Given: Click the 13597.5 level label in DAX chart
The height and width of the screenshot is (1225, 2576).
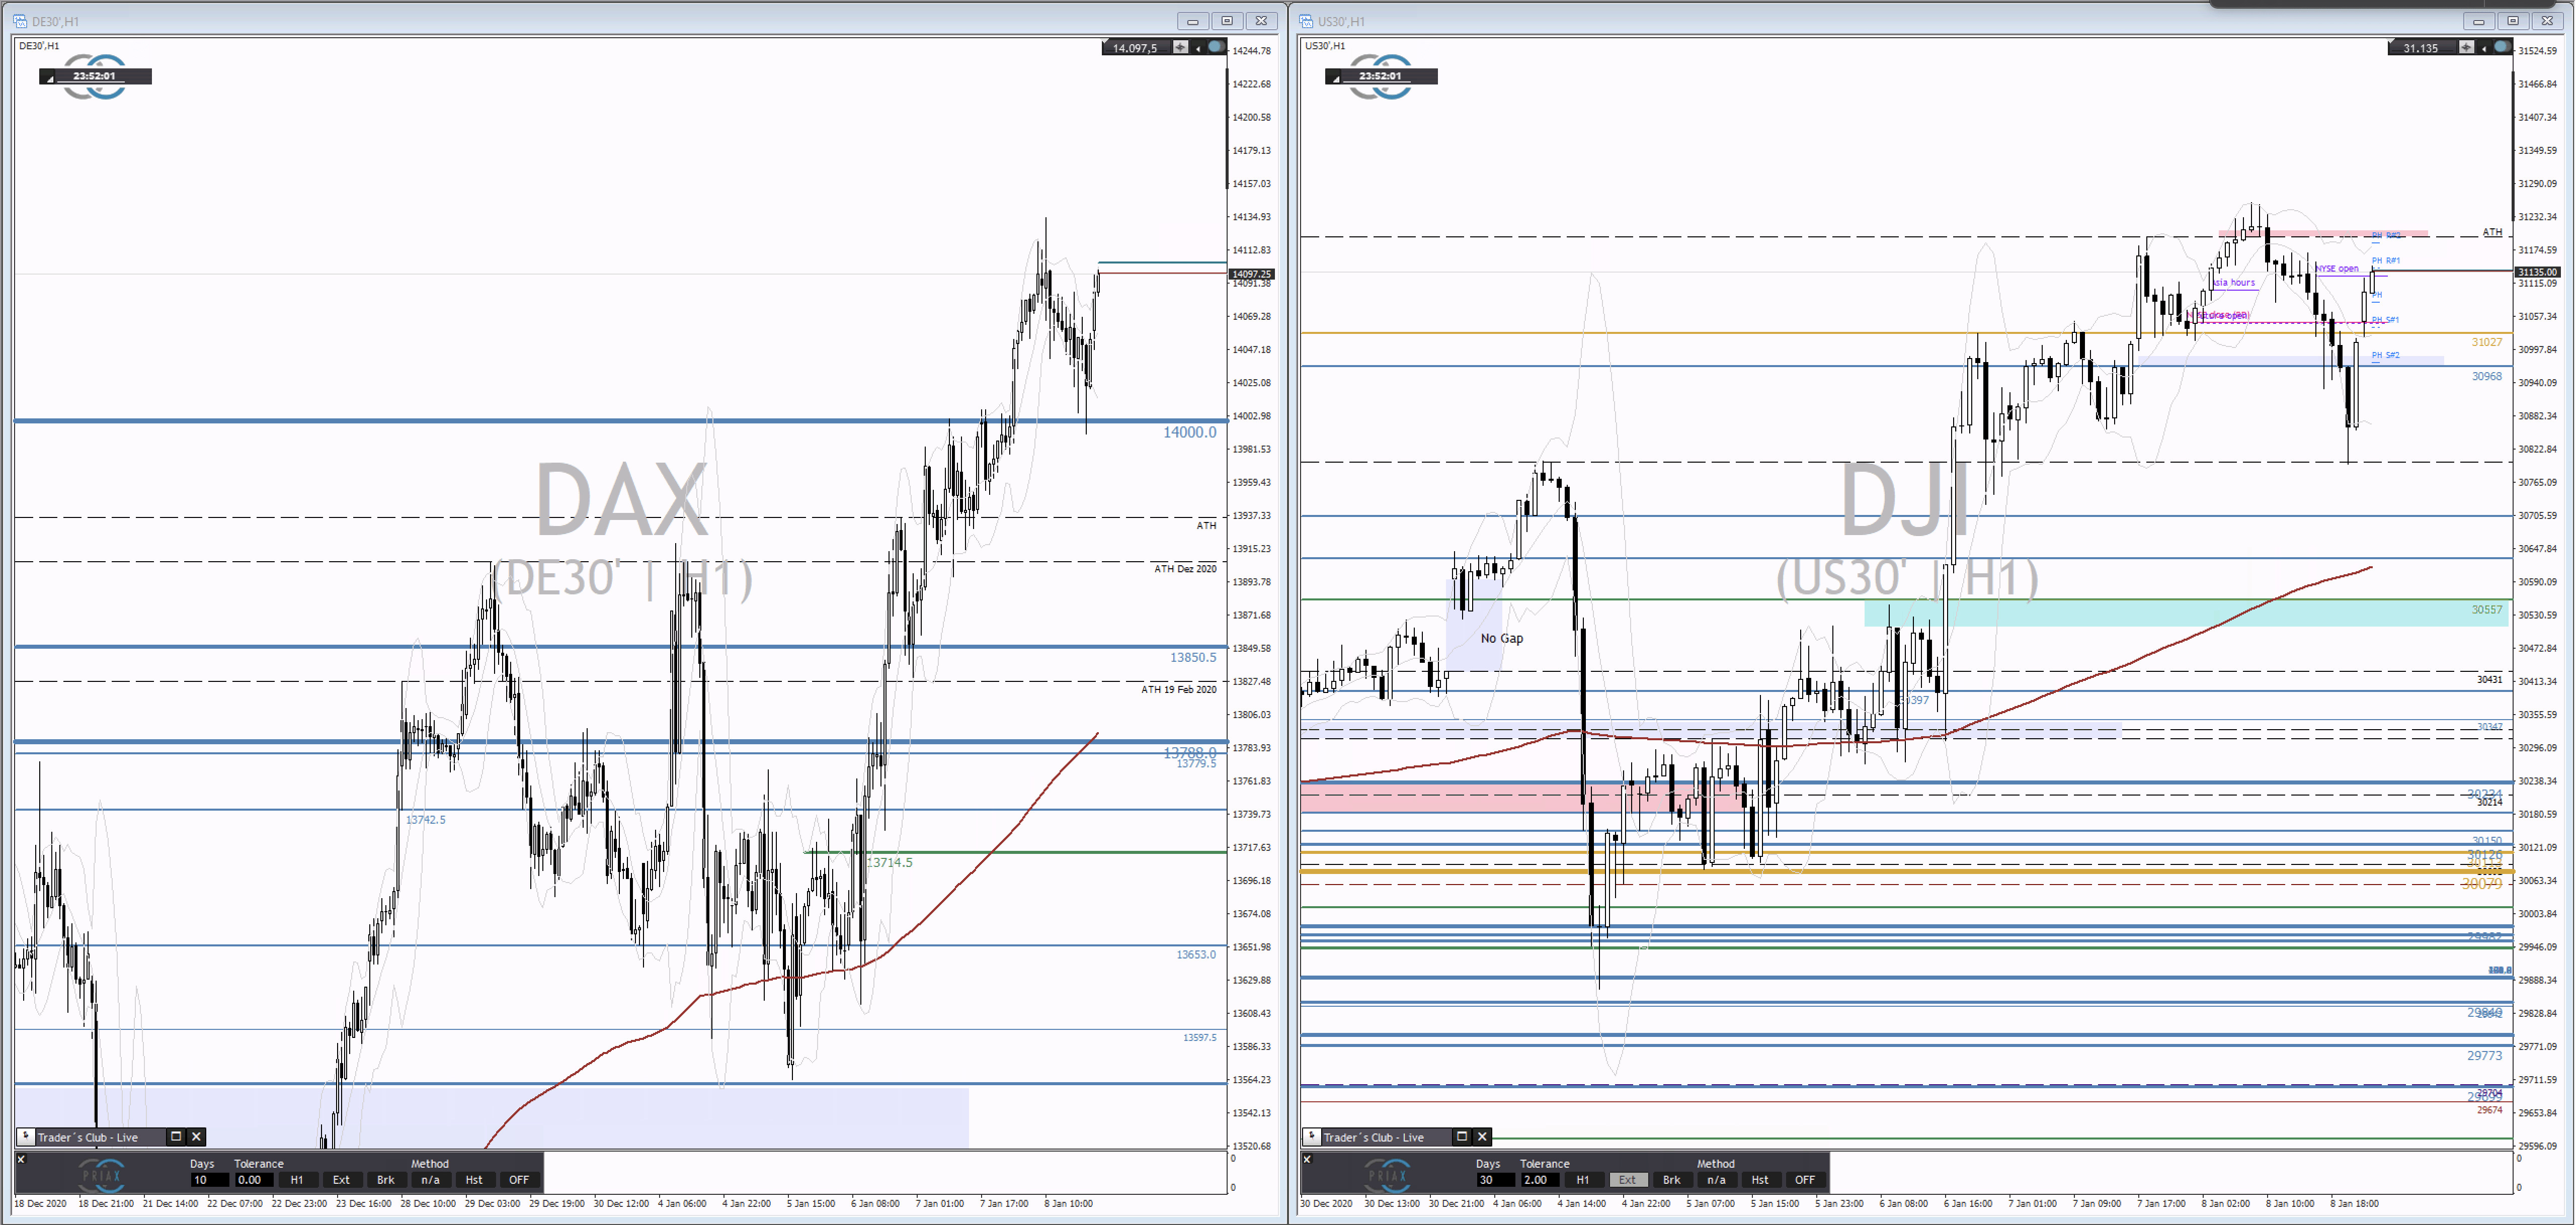Looking at the screenshot, I should (1200, 1037).
